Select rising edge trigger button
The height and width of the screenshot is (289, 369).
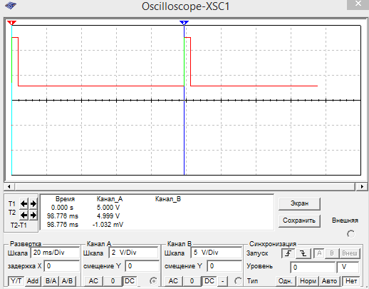click(288, 253)
